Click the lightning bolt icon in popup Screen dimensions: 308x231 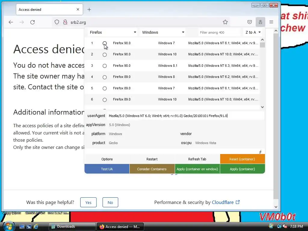pos(260,152)
